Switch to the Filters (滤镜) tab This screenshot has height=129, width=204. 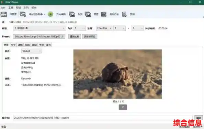tap(20, 45)
